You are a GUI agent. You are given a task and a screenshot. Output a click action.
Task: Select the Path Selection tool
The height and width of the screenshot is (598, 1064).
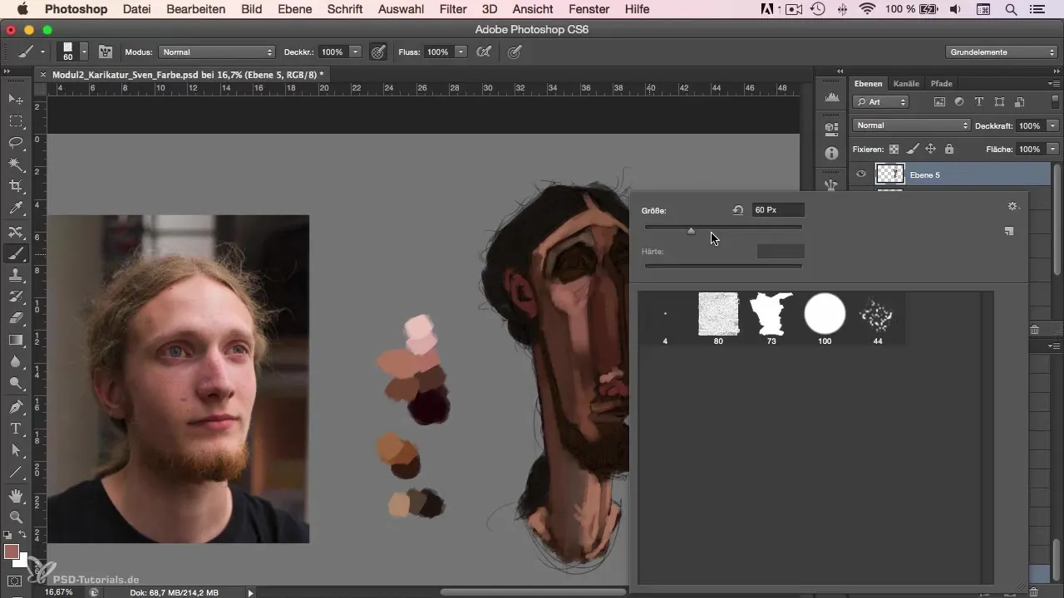pyautogui.click(x=16, y=450)
